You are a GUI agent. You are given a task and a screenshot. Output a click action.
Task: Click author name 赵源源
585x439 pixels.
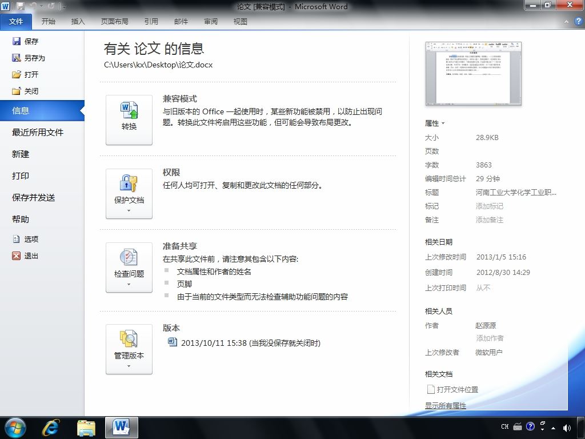point(486,325)
